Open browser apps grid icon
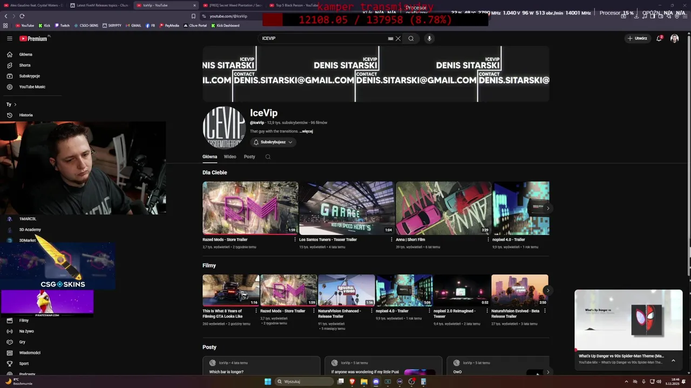This screenshot has width=691, height=388. pos(5,25)
